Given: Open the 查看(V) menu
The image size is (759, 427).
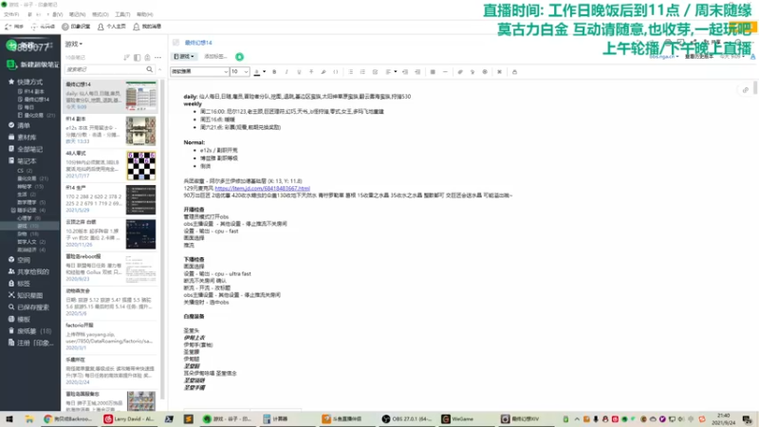Looking at the screenshot, I should (58, 14).
